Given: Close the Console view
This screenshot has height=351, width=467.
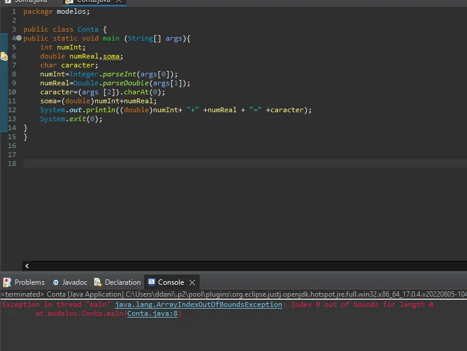Looking at the screenshot, I should tap(193, 282).
